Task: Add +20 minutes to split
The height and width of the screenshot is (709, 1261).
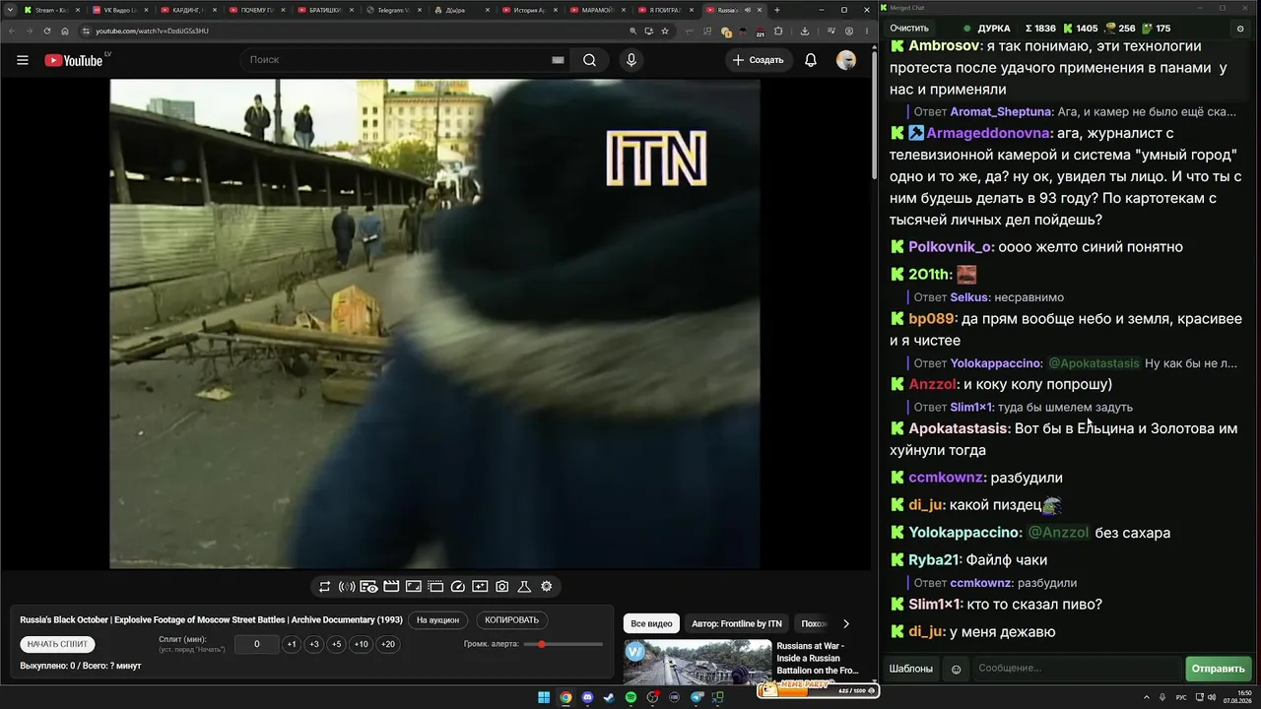Action: [x=388, y=644]
